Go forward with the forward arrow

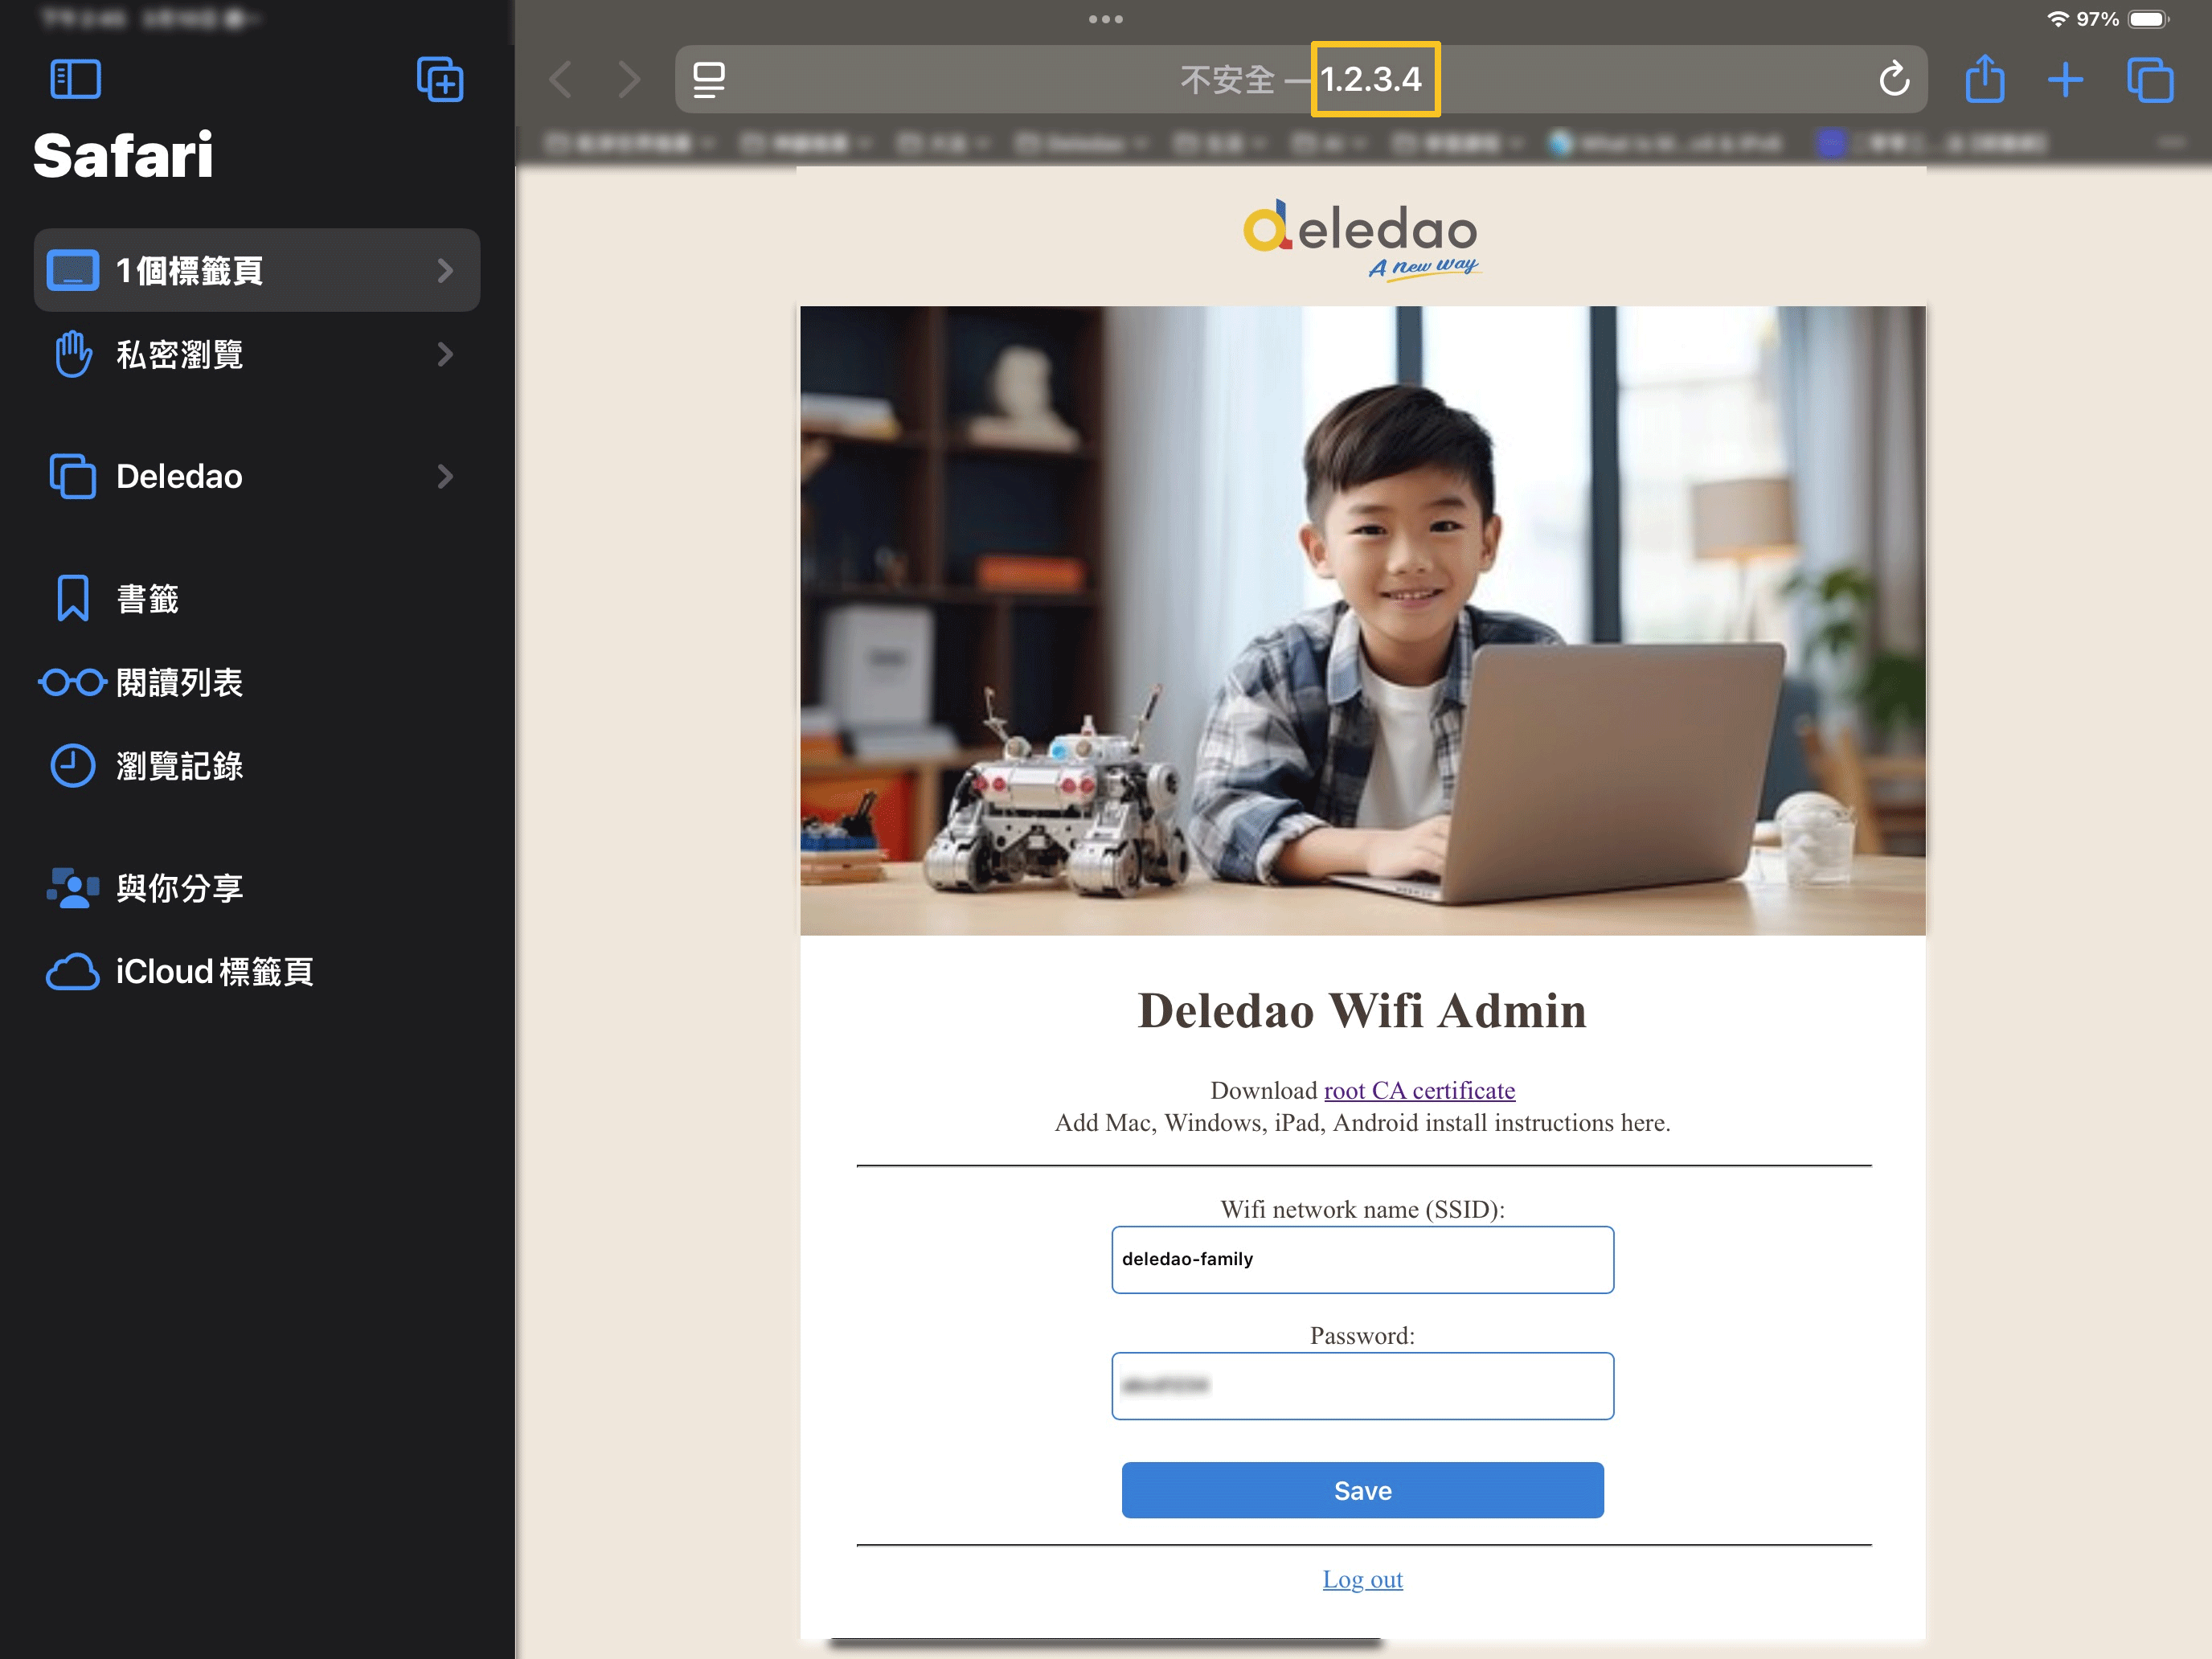[x=628, y=79]
